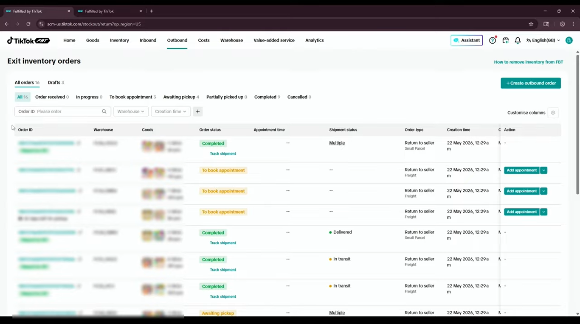This screenshot has width=580, height=324.
Task: Click Customise columns label
Action: 526,113
